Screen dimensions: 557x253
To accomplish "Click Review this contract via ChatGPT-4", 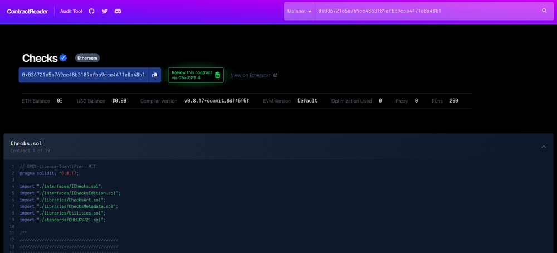I will (196, 75).
